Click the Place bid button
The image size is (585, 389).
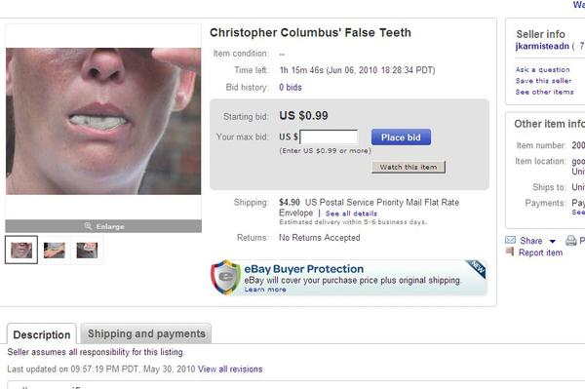point(401,137)
